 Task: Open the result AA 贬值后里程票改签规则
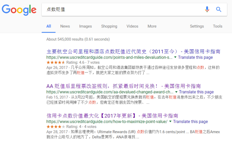click(x=124, y=86)
